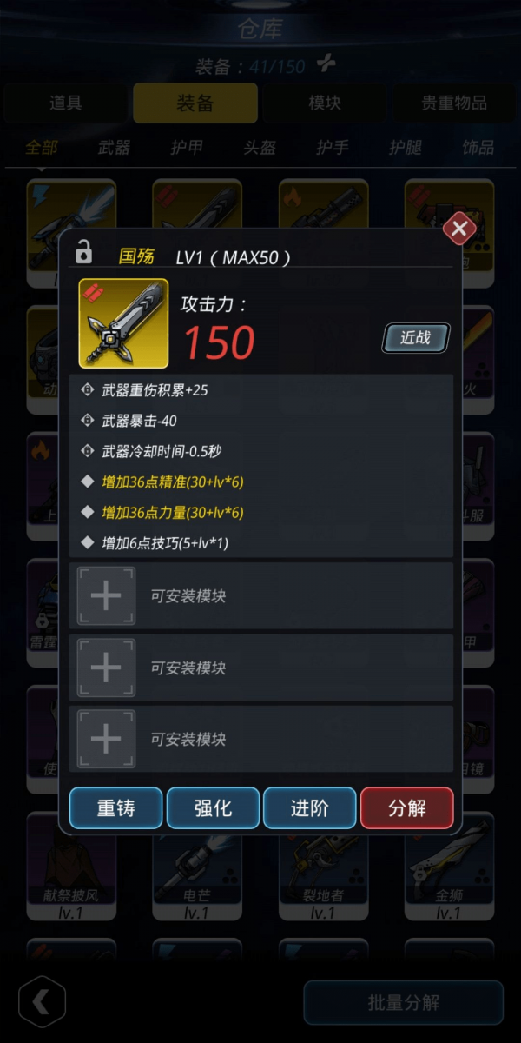The height and width of the screenshot is (1043, 521).
Task: Switch to the 贵重物品 tab
Action: click(454, 103)
